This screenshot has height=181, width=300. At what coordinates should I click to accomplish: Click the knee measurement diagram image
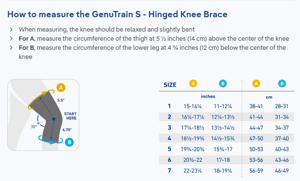point(43,115)
